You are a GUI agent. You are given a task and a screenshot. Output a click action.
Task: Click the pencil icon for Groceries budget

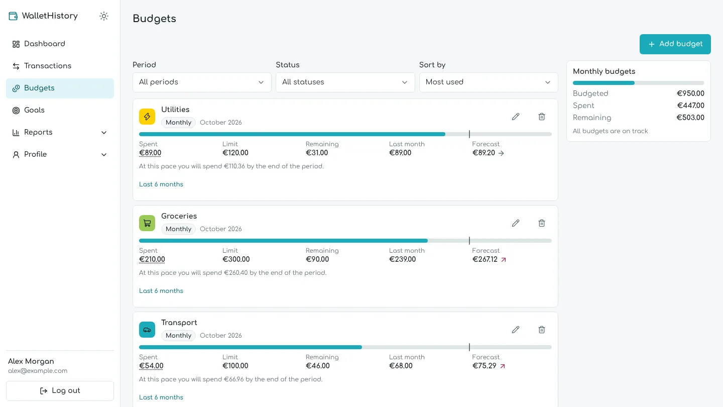pos(516,223)
